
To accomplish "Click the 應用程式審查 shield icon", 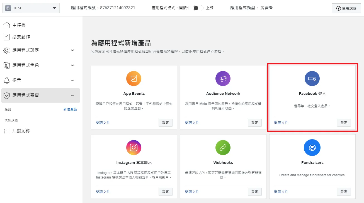I will (7, 96).
